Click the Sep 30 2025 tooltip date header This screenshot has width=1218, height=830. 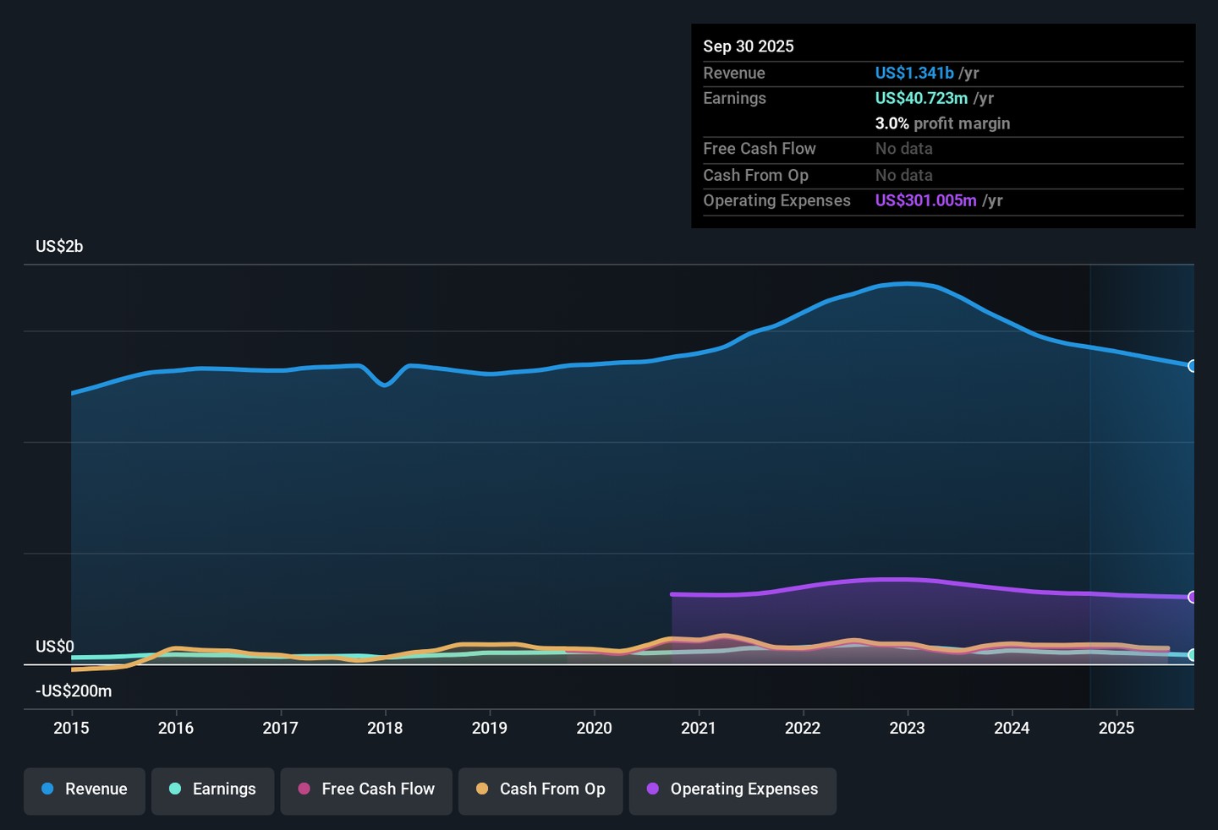(749, 46)
